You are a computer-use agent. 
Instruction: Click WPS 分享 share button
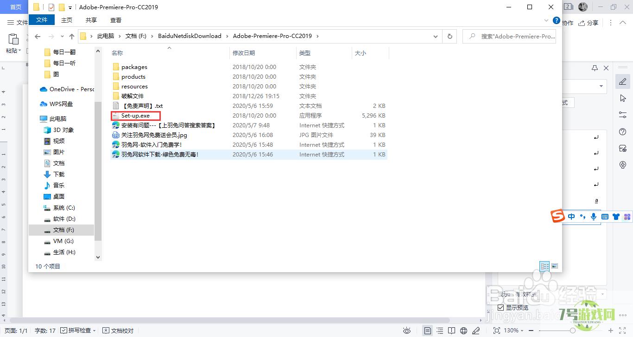pyautogui.click(x=588, y=23)
